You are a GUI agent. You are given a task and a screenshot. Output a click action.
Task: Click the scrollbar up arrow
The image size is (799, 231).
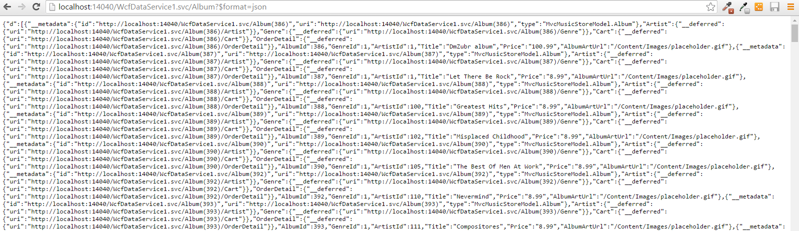pos(794,20)
